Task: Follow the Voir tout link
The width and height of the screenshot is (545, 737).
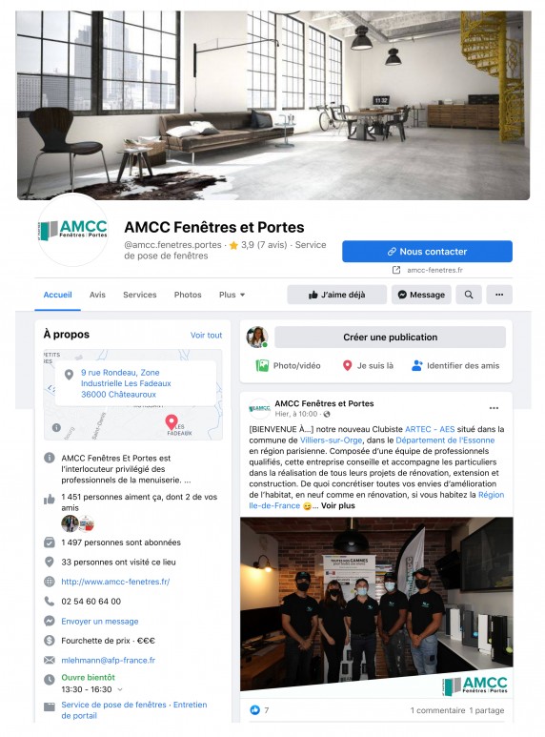Action: pos(206,335)
